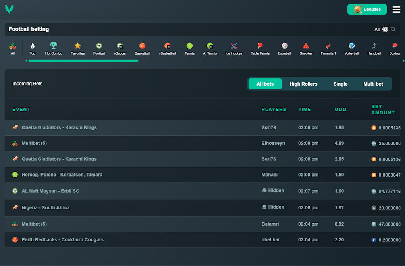The width and height of the screenshot is (405, 266).
Task: Click player name Elhosseyn
Action: (x=273, y=143)
